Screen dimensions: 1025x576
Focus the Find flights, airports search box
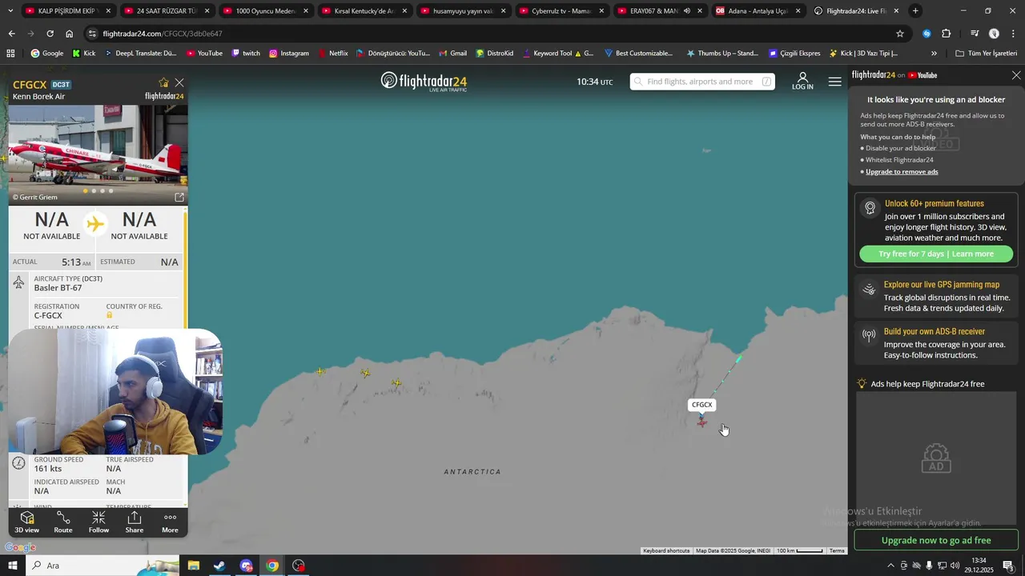click(702, 82)
